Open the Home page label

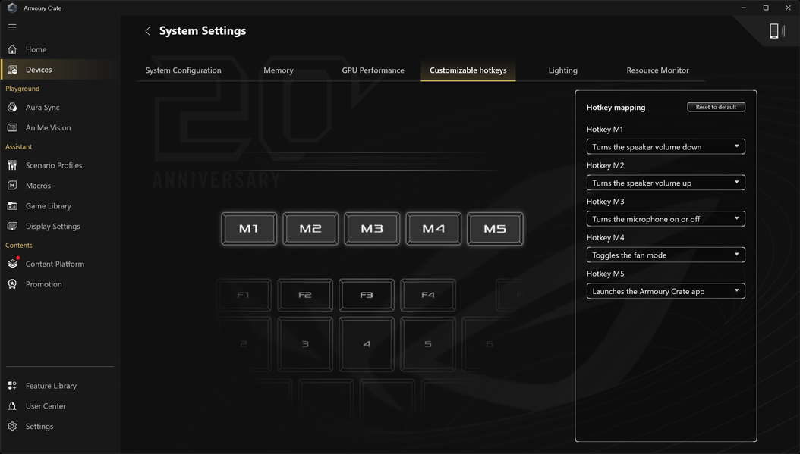pyautogui.click(x=36, y=49)
